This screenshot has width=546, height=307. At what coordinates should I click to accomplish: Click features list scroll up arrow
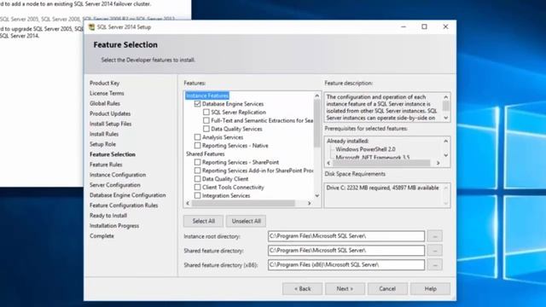pos(317,96)
